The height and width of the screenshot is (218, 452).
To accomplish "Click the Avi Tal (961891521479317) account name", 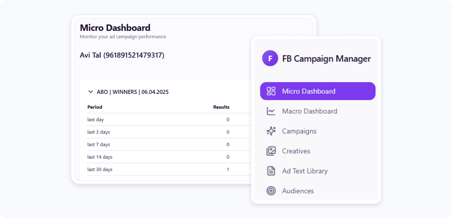I will click(122, 55).
